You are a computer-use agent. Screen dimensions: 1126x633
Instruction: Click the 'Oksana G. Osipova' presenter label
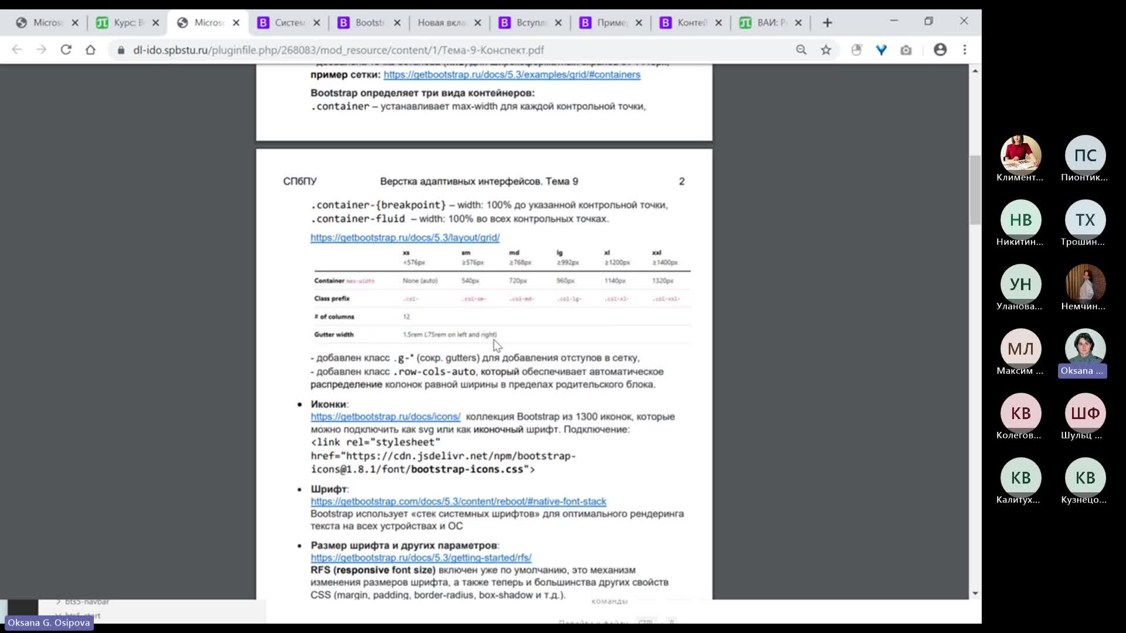coord(49,622)
